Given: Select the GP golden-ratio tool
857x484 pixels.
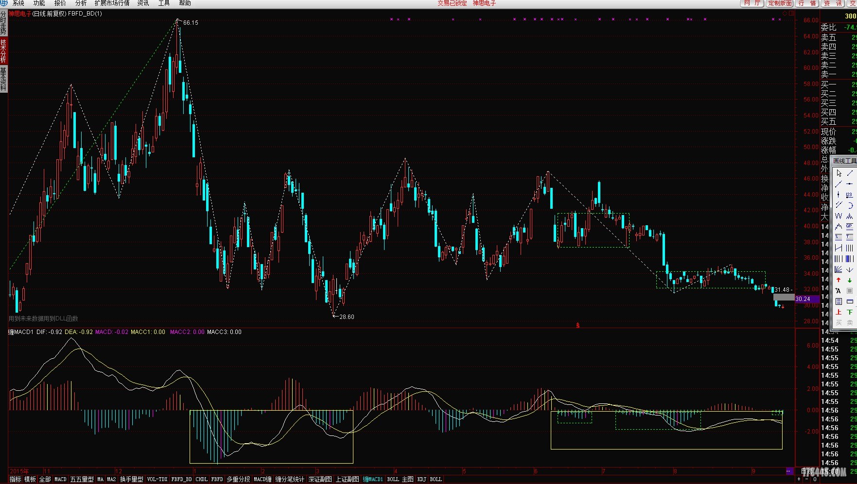Looking at the screenshot, I should (850, 227).
